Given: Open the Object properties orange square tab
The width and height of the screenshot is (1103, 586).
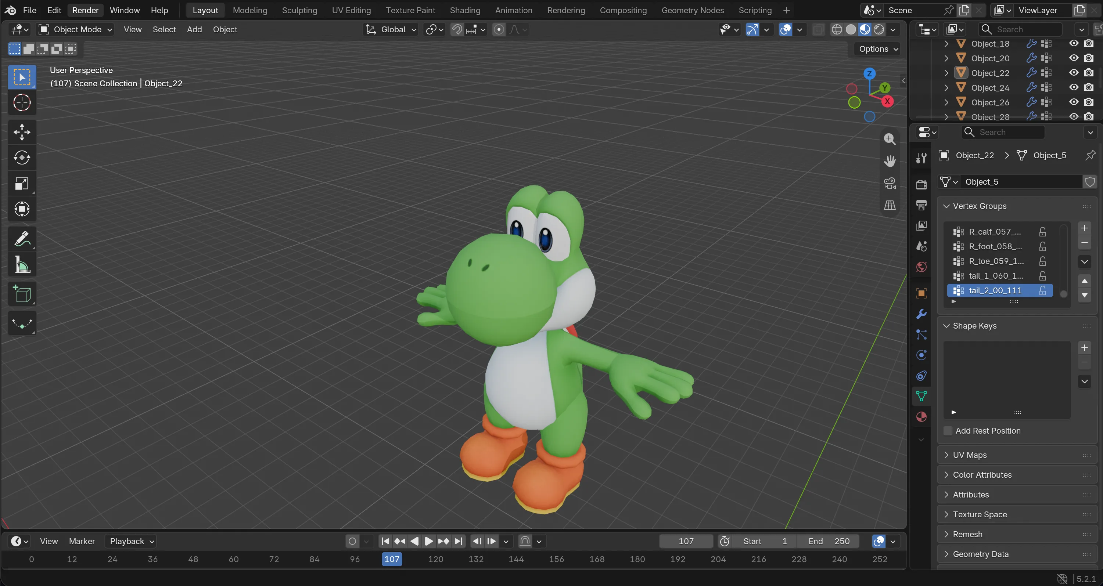Looking at the screenshot, I should (x=921, y=293).
